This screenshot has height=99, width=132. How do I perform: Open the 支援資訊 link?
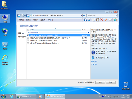pyautogui.click(x=94, y=64)
